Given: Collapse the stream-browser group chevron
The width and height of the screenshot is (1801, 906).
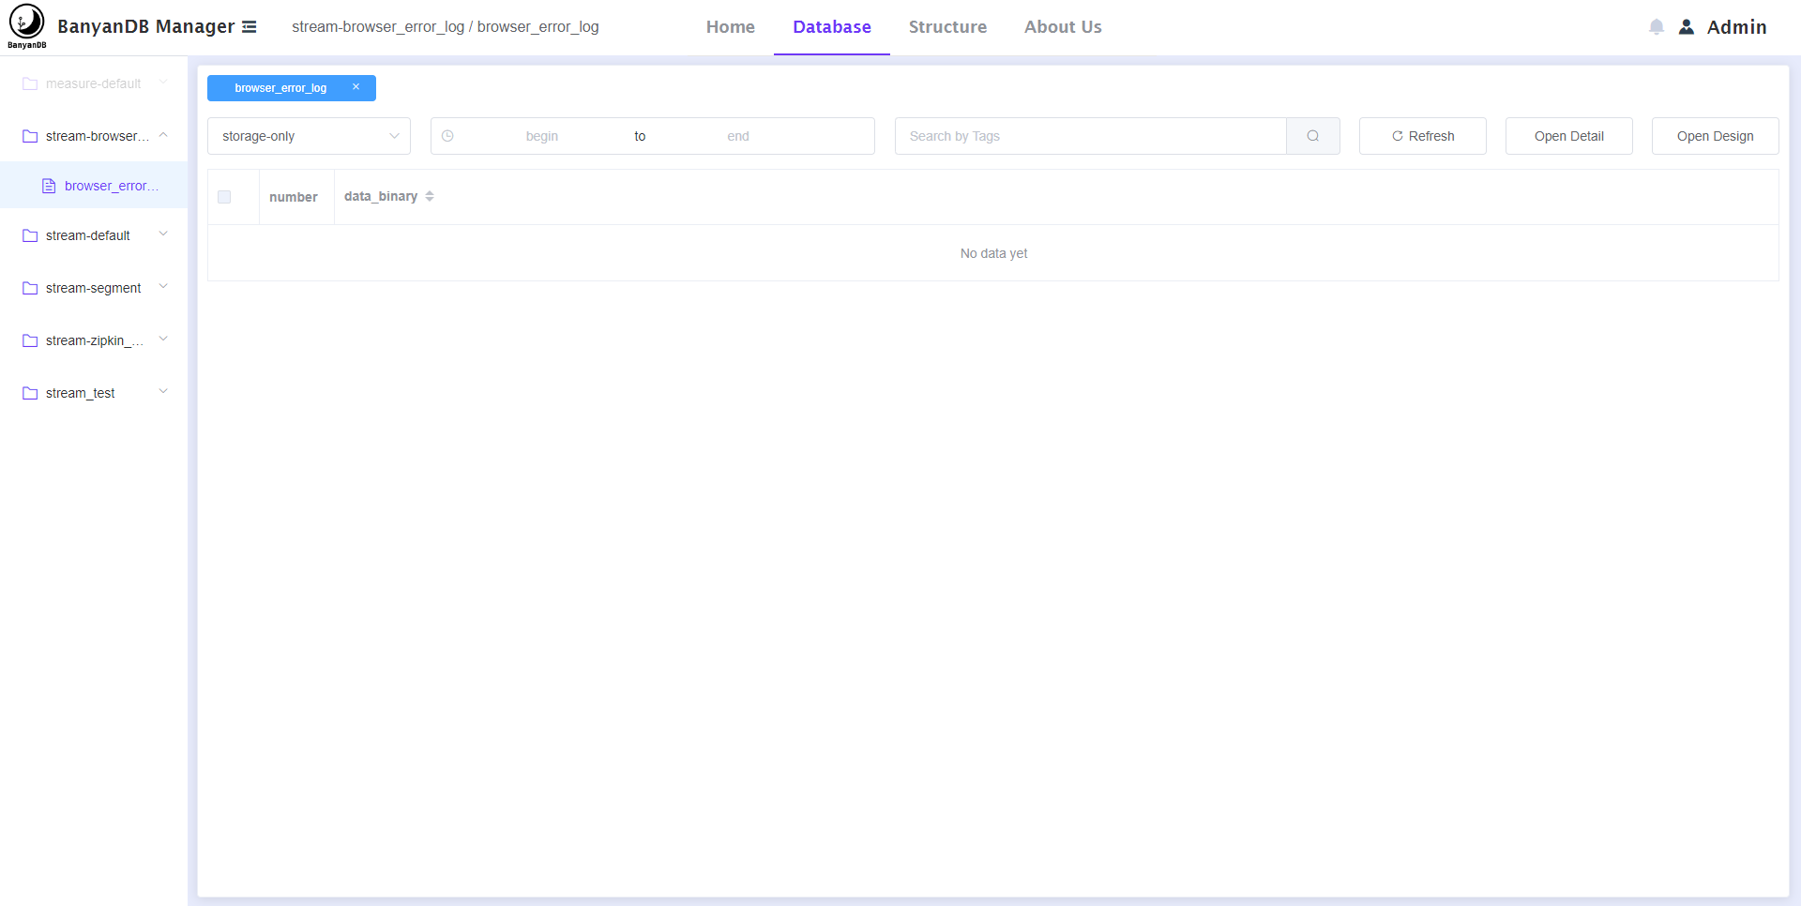Looking at the screenshot, I should pyautogui.click(x=163, y=135).
